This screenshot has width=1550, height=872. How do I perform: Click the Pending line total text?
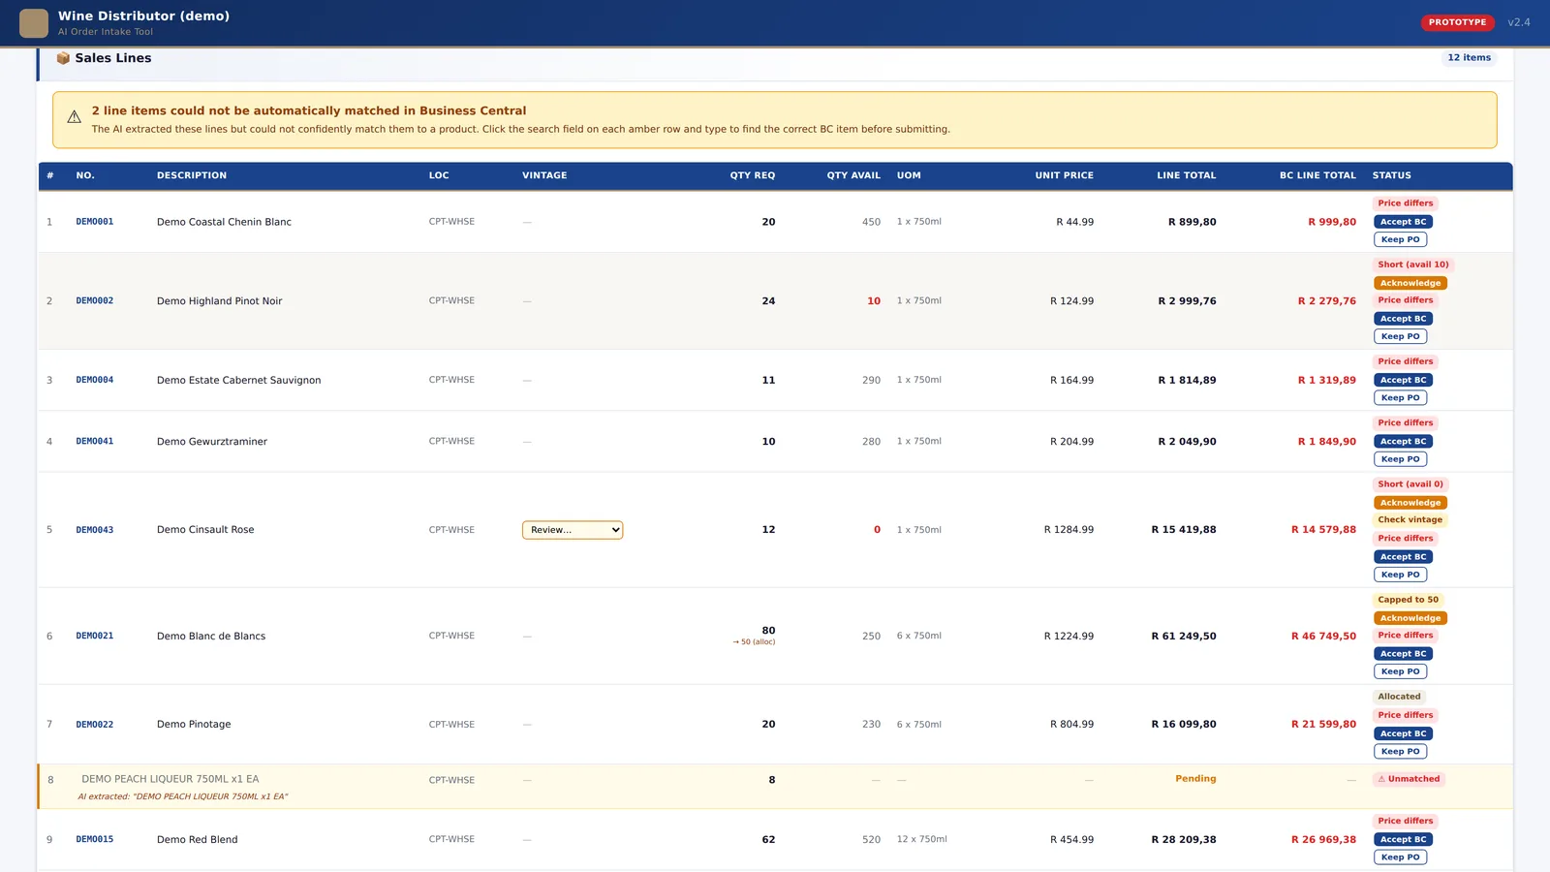click(x=1195, y=779)
